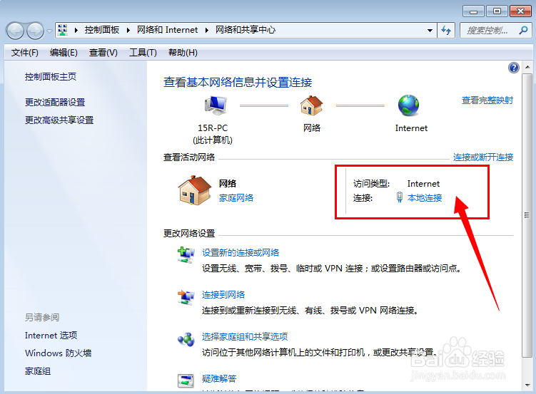The width and height of the screenshot is (536, 394).
Task: Minimize the Network and Sharing Center window
Action: [x=473, y=11]
